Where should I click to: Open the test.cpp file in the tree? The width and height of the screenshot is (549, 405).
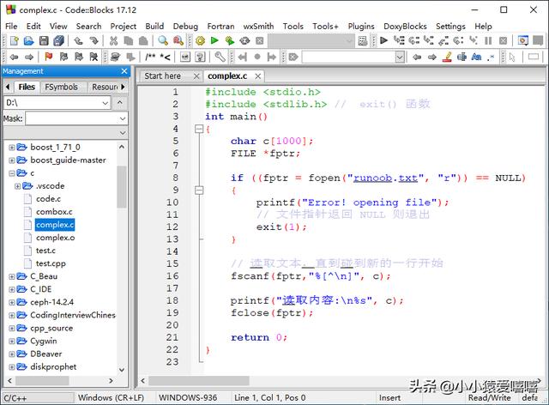[x=51, y=263]
